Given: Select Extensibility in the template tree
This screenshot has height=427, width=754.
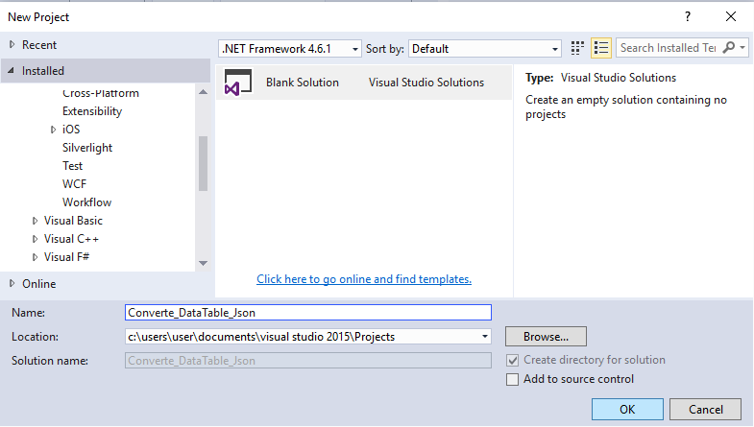Looking at the screenshot, I should point(92,111).
